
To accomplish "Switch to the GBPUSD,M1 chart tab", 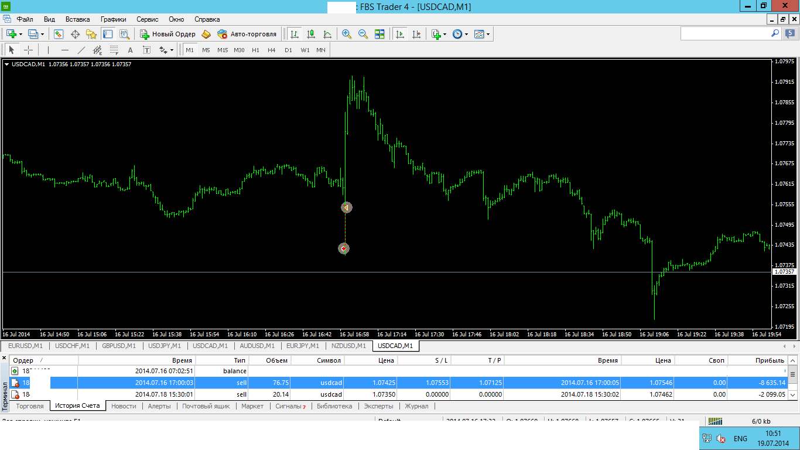I will [x=119, y=346].
